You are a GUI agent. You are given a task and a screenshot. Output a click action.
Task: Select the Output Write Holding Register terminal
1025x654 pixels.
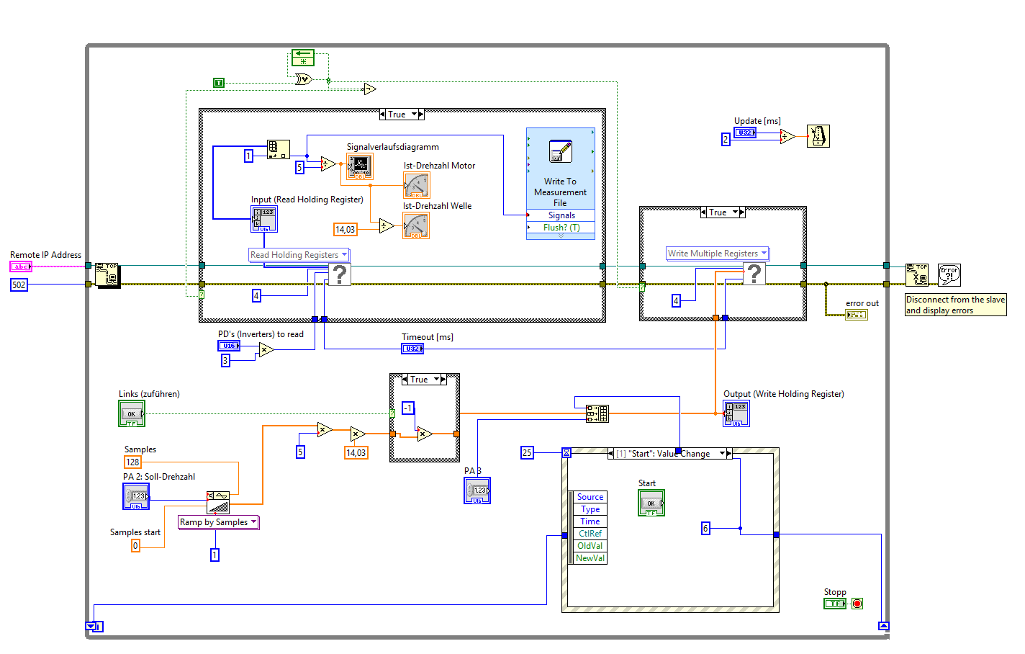736,413
